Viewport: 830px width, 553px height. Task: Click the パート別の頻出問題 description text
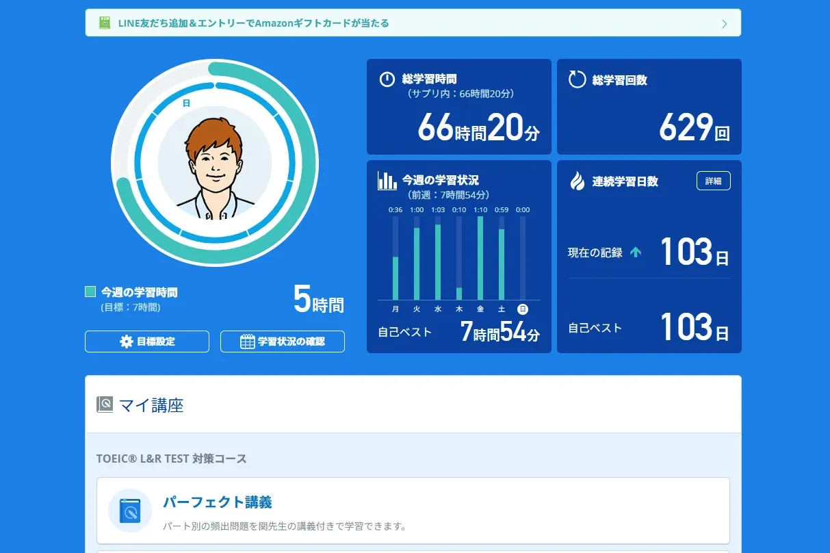click(x=285, y=526)
